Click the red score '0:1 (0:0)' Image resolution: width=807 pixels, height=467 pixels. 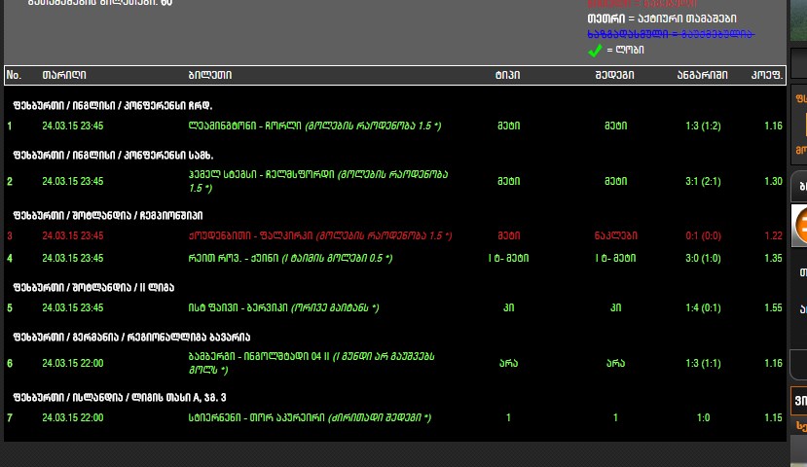[x=703, y=236]
